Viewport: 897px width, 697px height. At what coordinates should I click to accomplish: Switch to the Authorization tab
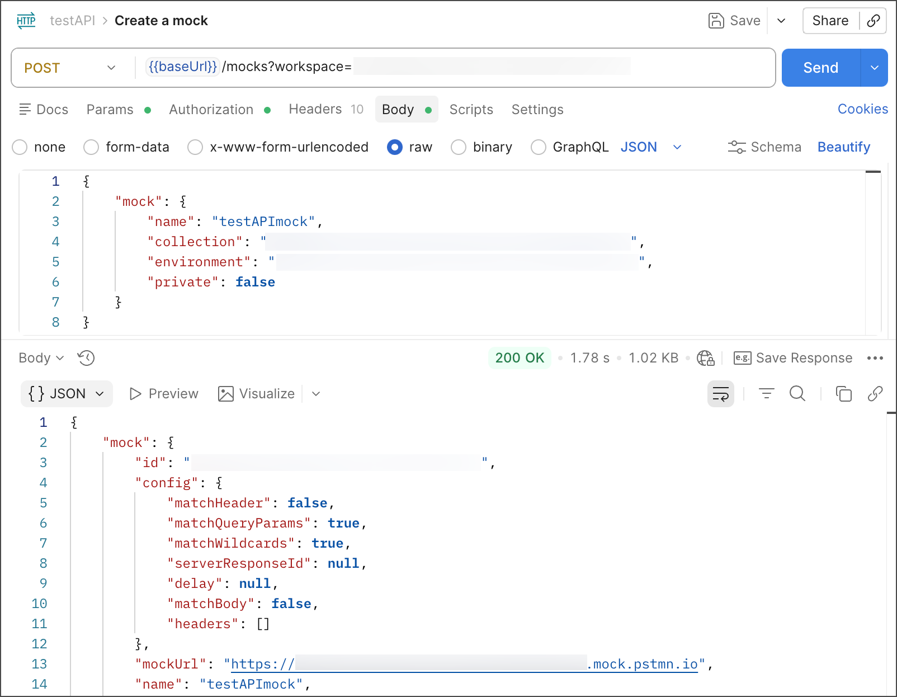220,110
